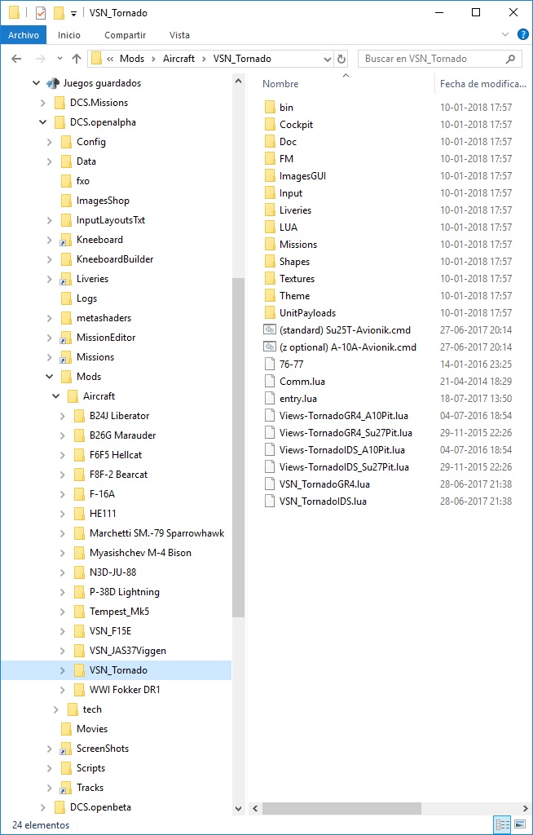Expand the DCS.Missions tree node
The height and width of the screenshot is (835, 533).
[x=43, y=103]
